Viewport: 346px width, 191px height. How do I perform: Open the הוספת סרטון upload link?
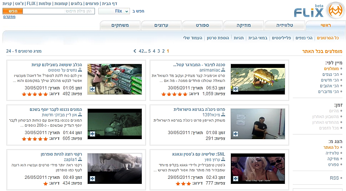(218, 38)
